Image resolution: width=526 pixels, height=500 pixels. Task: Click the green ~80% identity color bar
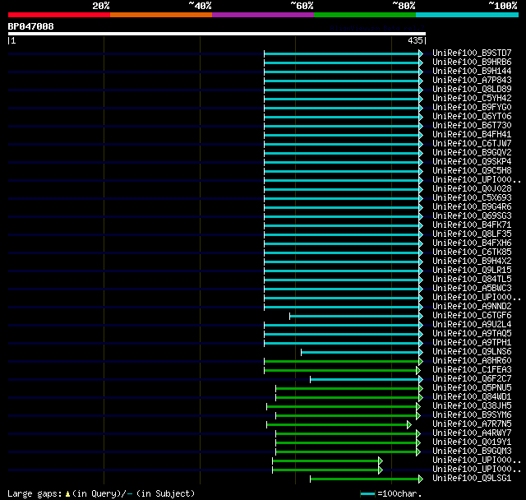pyautogui.click(x=365, y=15)
